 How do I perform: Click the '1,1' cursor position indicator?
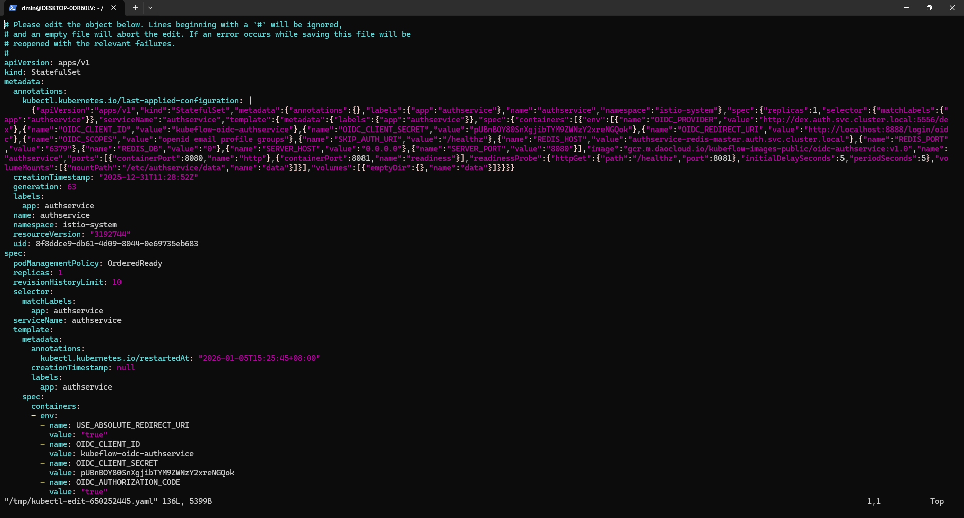coord(874,501)
